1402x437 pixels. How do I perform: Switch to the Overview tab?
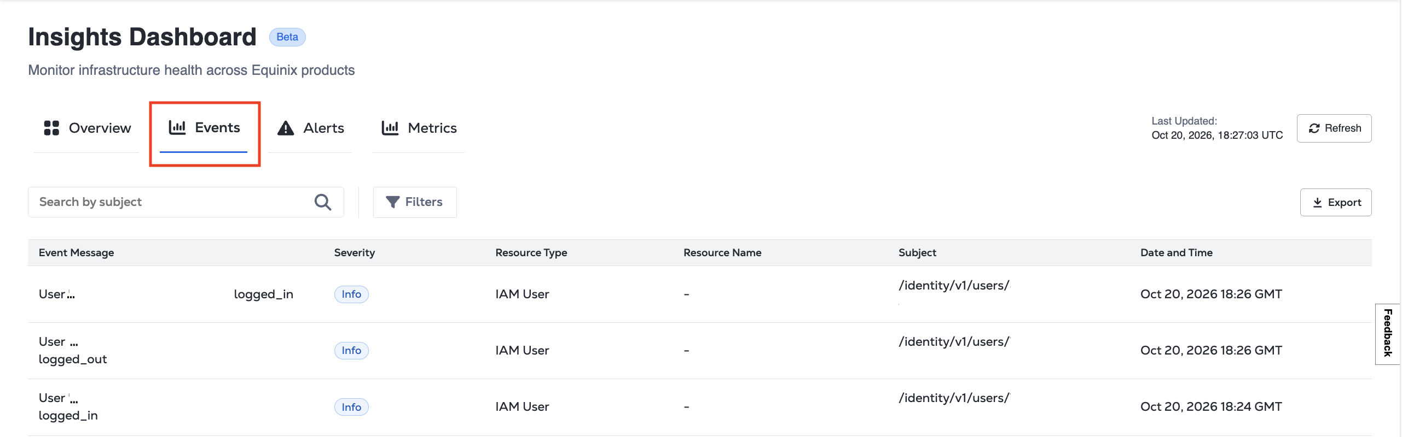click(87, 128)
